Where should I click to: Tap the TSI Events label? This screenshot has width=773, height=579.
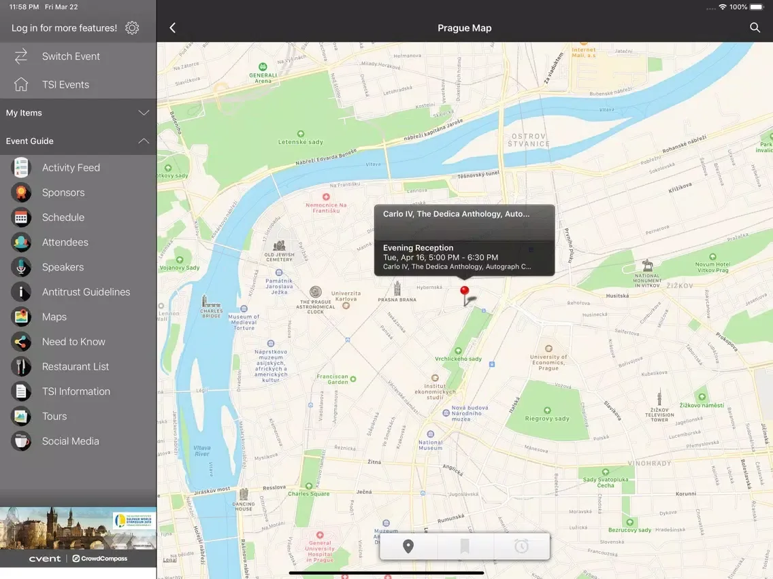coord(65,85)
